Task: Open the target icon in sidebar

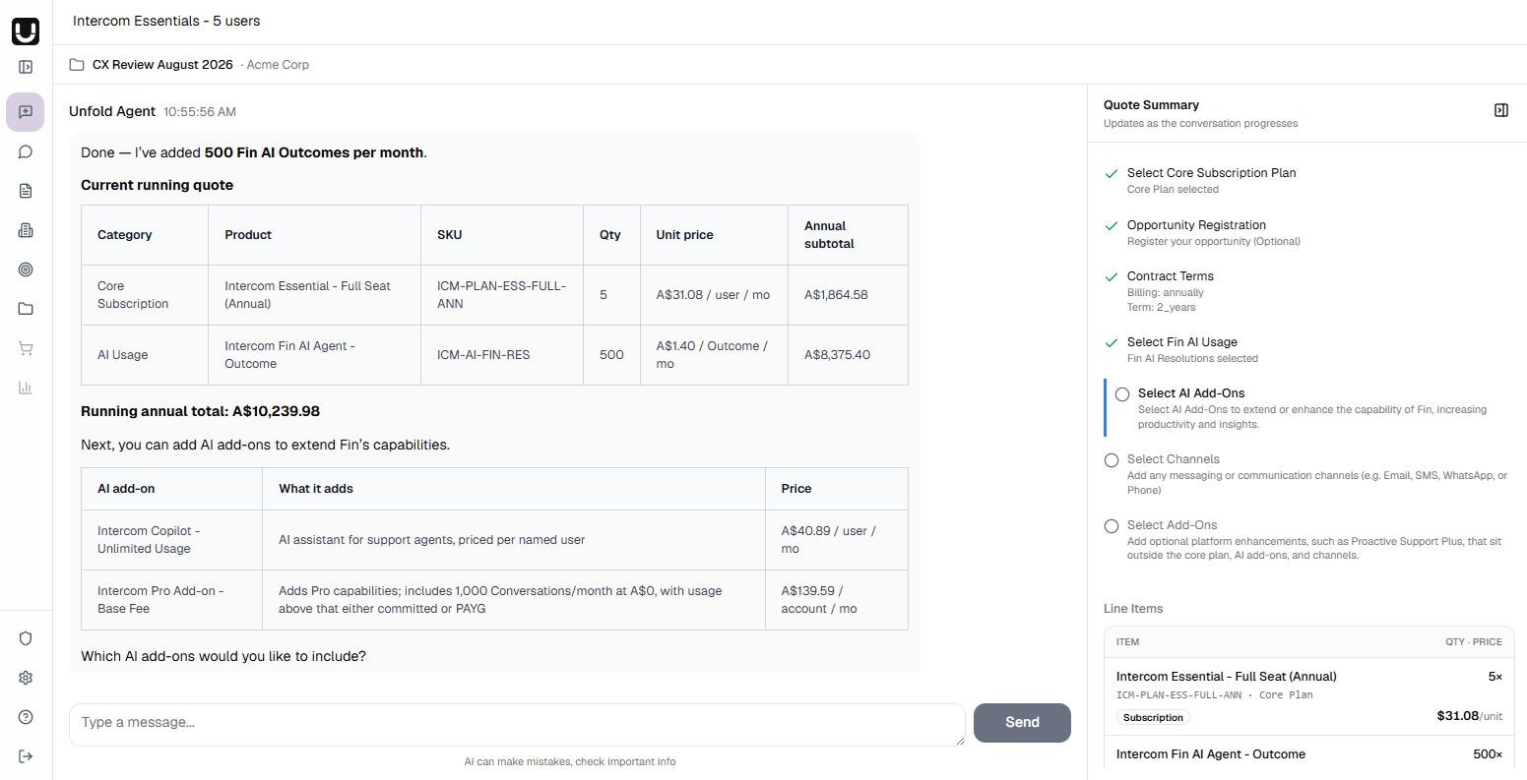Action: tap(26, 270)
